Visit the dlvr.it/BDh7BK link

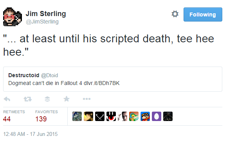point(102,83)
